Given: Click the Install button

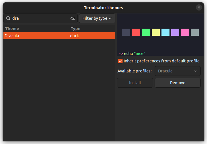Looking at the screenshot, I should tap(135, 83).
